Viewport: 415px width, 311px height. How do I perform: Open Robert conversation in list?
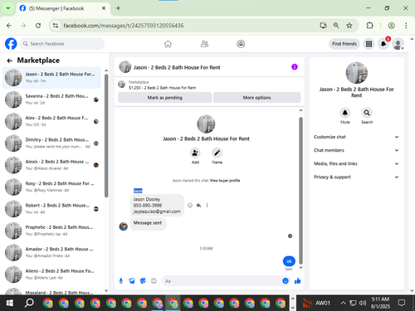point(51,209)
